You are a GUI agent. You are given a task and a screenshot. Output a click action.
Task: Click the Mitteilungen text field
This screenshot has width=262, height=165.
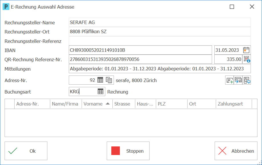(160, 69)
